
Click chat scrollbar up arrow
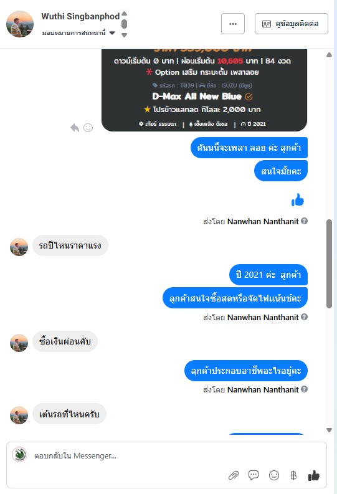pyautogui.click(x=329, y=54)
